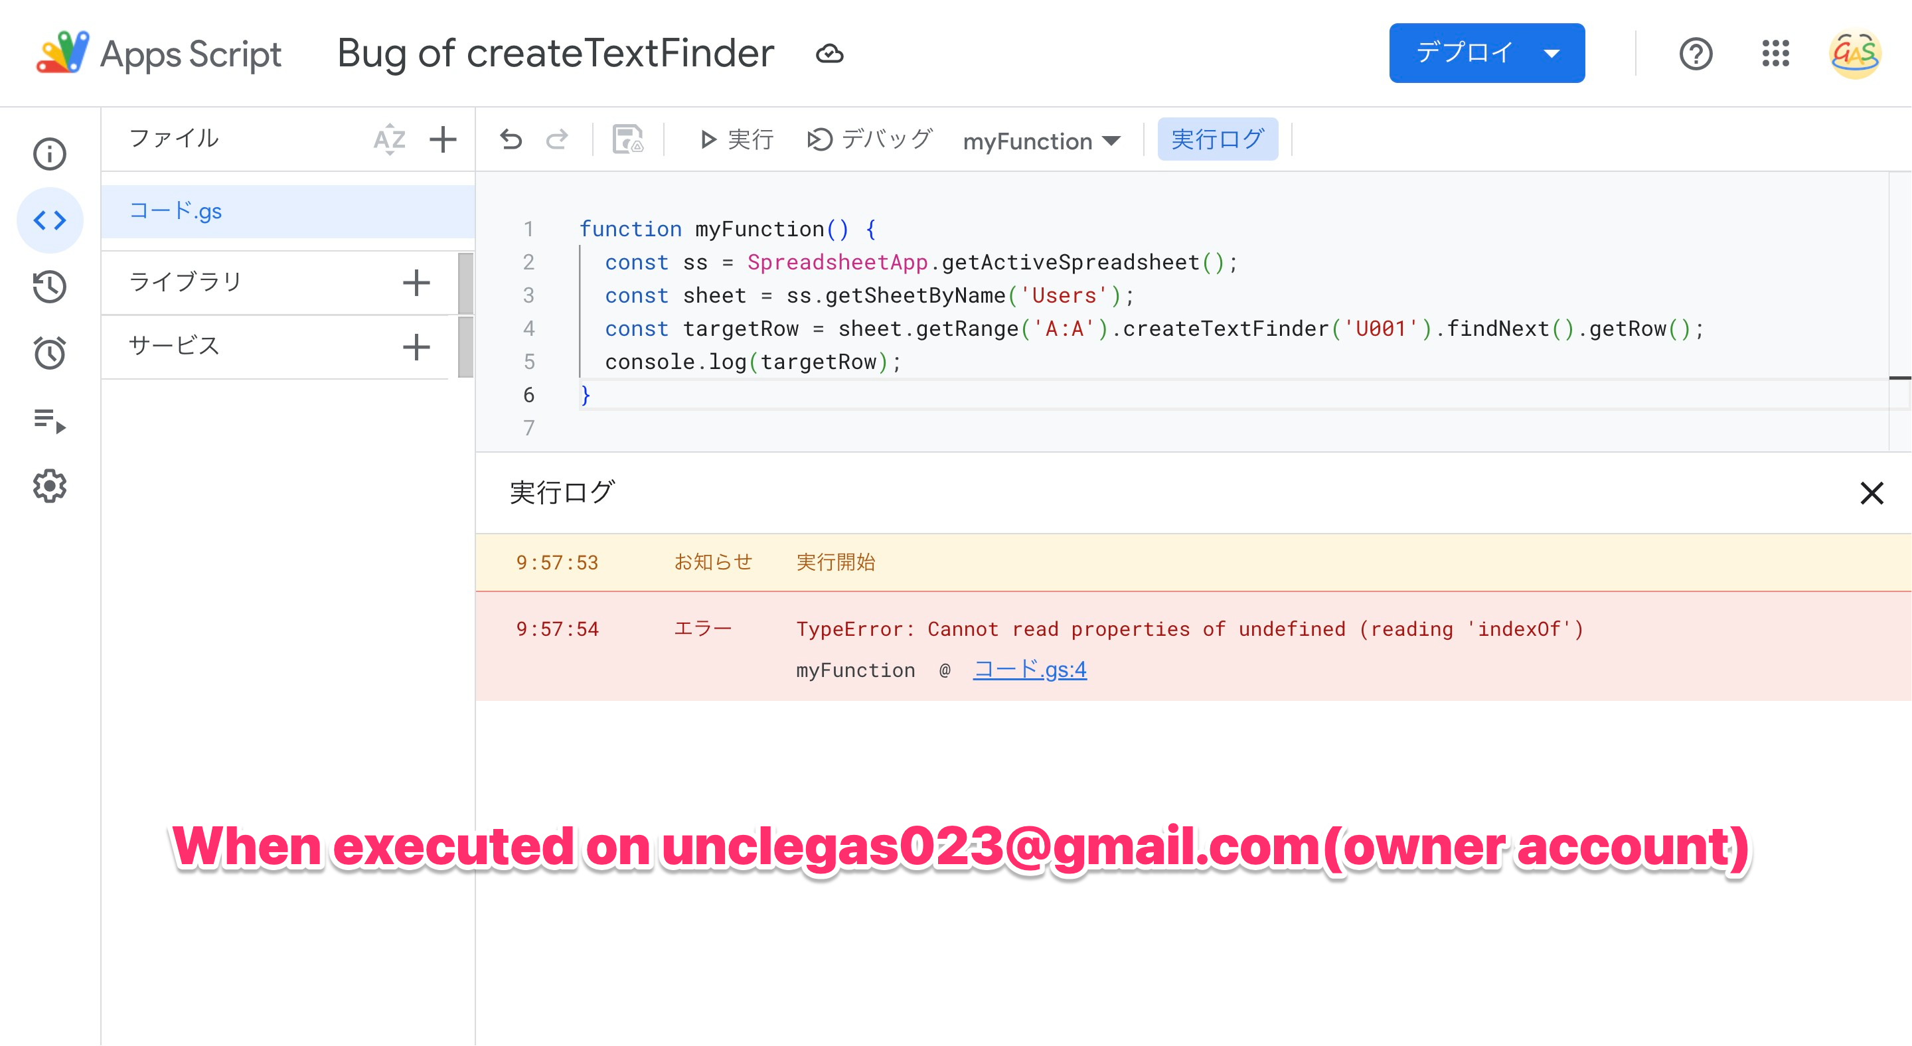Open the project history clock icon
The width and height of the screenshot is (1912, 1046).
pos(50,286)
